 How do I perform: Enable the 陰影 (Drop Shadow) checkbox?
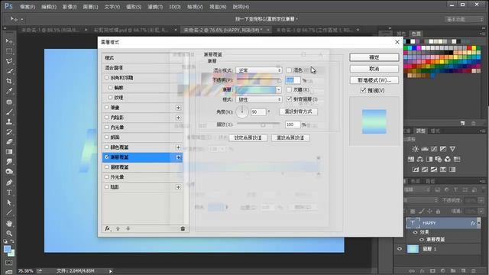coord(107,187)
